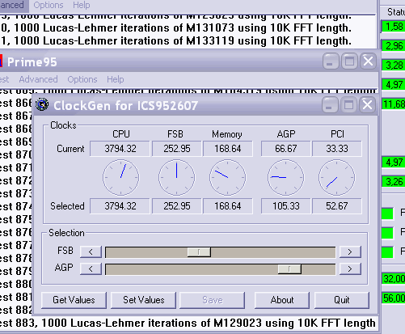
Task: Increase FSB with the right arrow
Action: click(350, 252)
